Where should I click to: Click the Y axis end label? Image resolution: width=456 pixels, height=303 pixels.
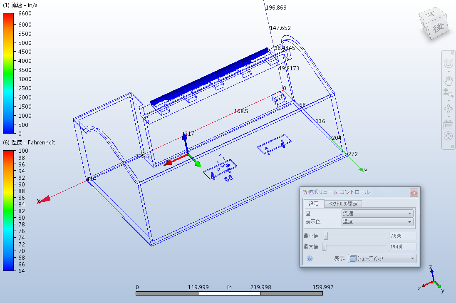(x=366, y=171)
